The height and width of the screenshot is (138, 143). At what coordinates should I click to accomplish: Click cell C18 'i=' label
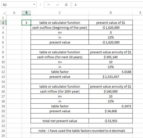(60, 101)
